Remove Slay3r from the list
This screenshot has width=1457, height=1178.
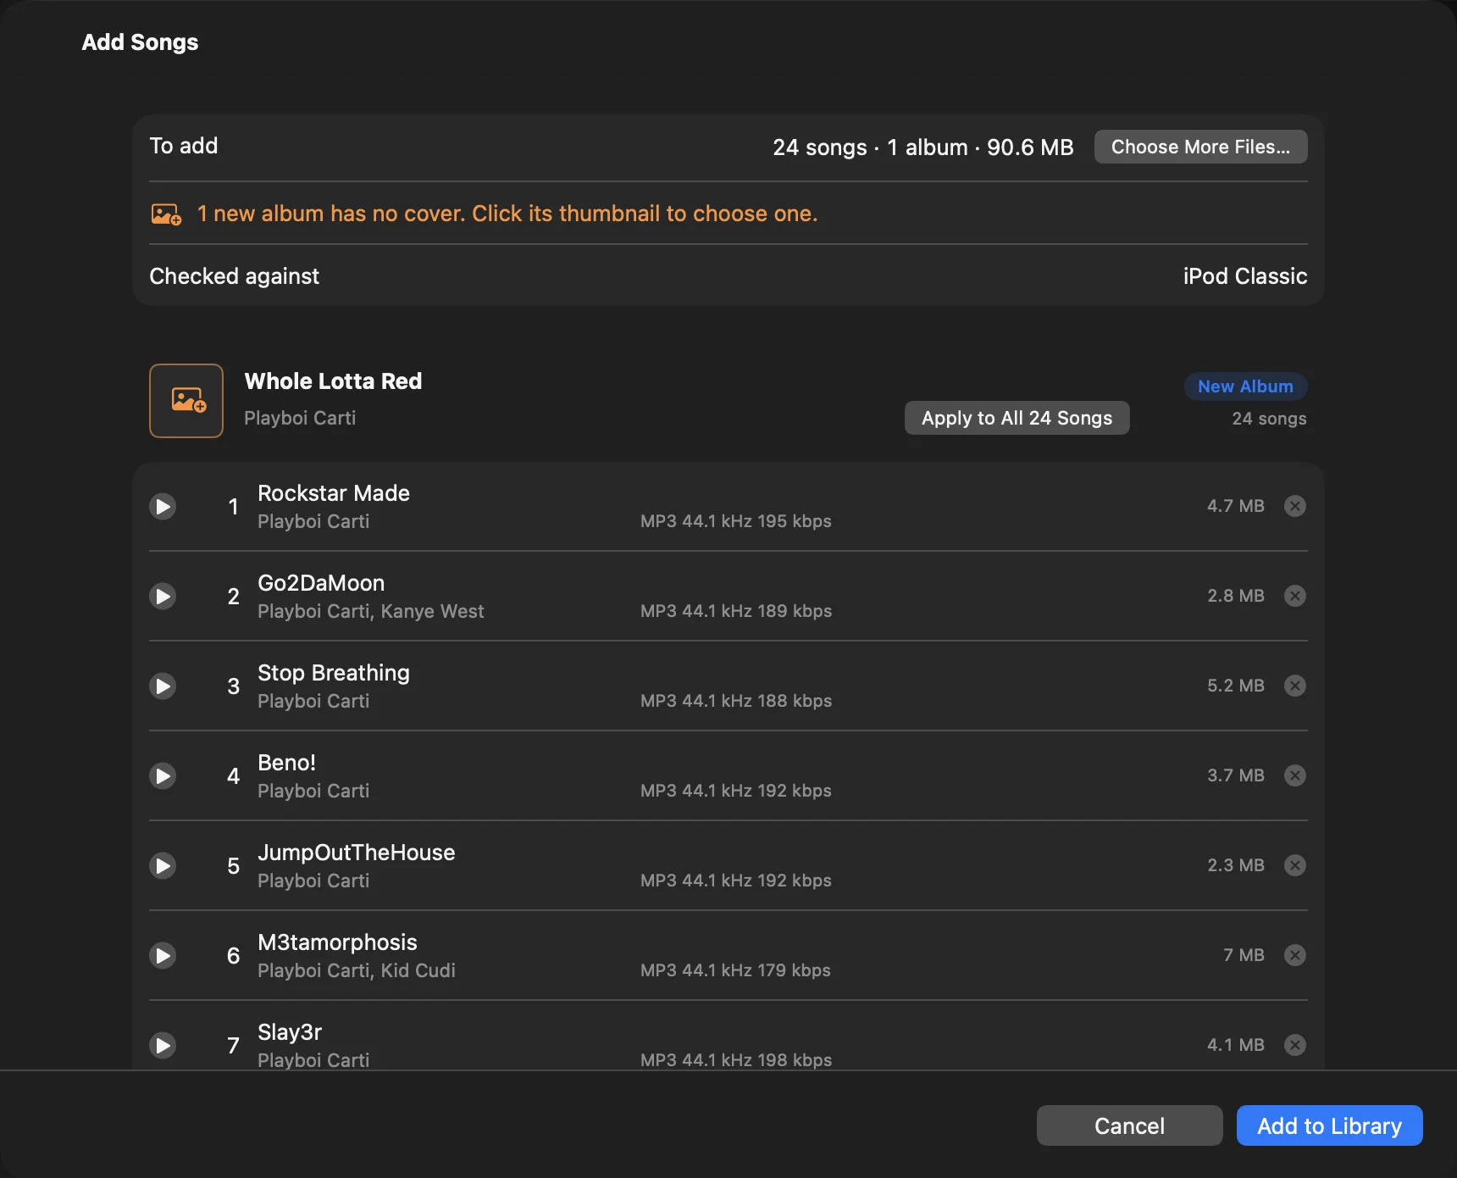[1295, 1045]
